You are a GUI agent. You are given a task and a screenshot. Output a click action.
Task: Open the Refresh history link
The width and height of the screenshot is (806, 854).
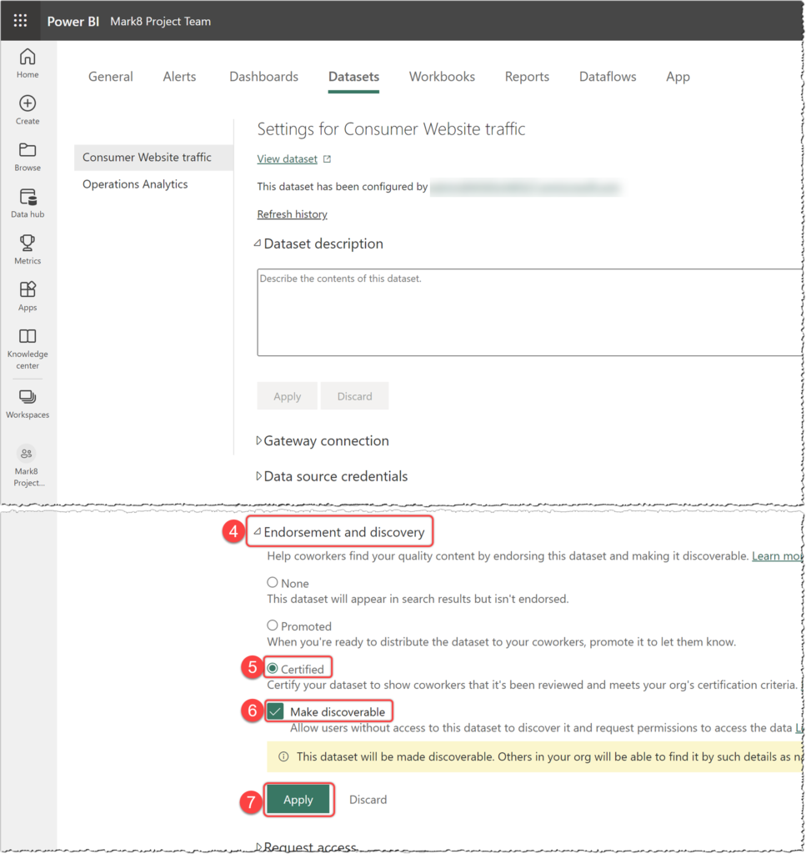coord(293,214)
